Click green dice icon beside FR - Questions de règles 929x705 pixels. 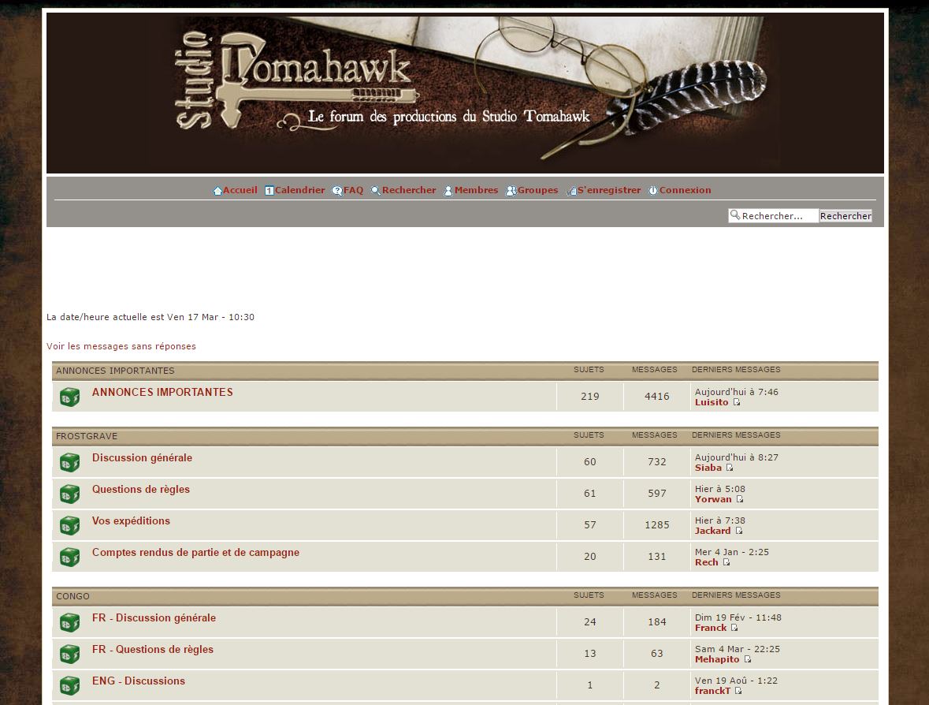tap(70, 654)
